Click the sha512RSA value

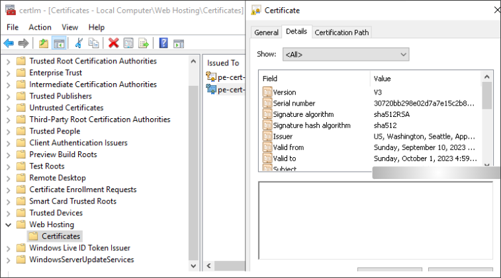point(391,114)
